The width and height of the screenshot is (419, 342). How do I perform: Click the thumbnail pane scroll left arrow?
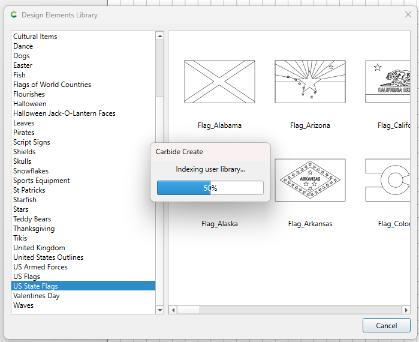tap(173, 310)
